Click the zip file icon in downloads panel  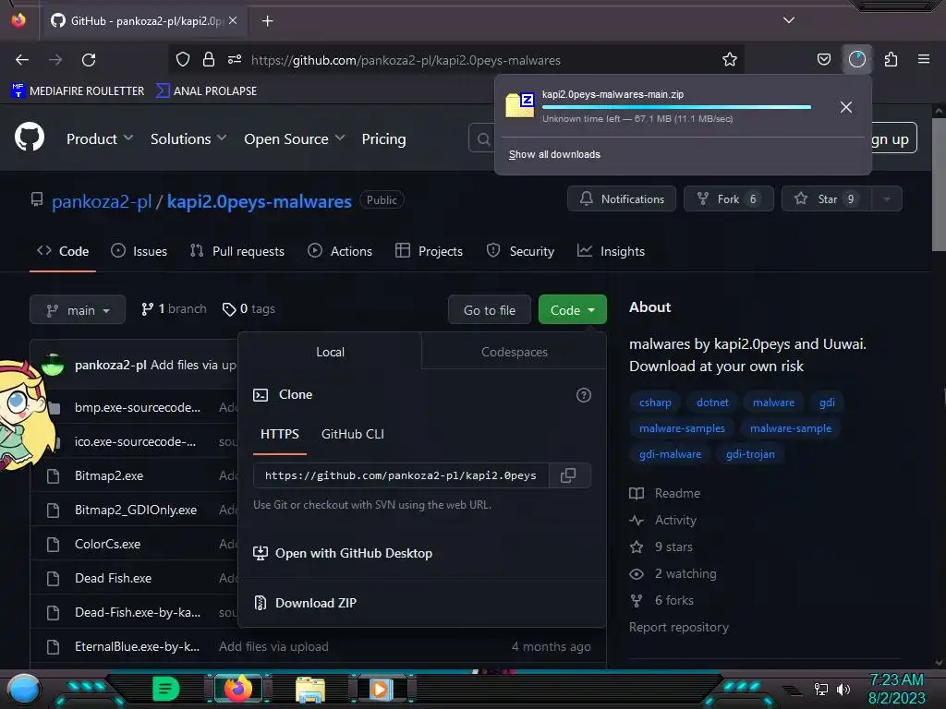click(520, 105)
